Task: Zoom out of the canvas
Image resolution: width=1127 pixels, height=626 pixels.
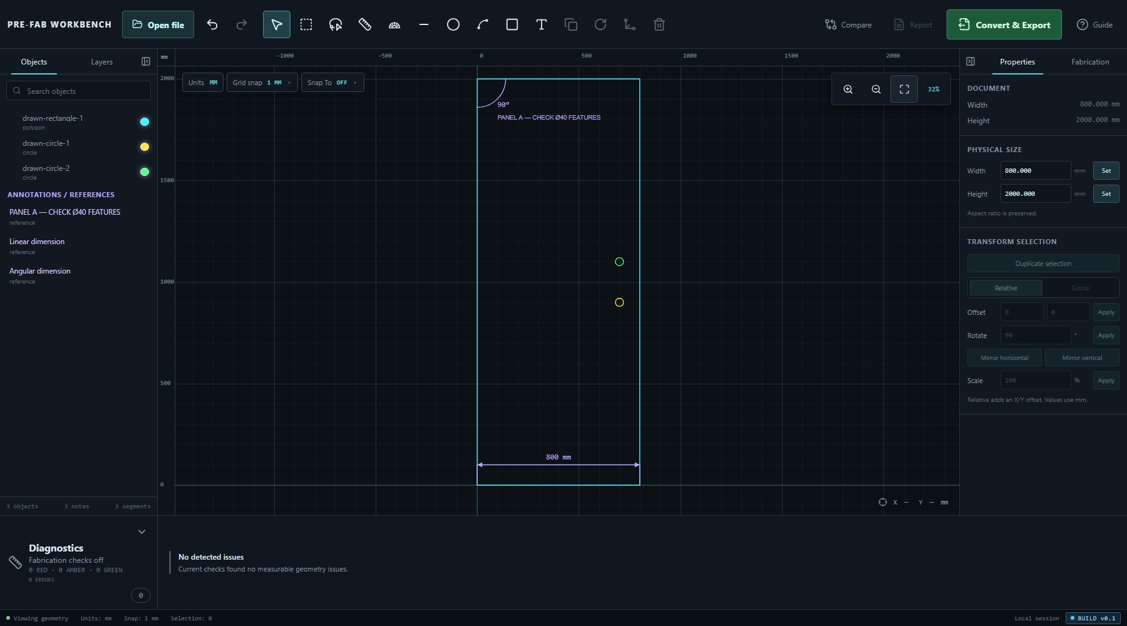Action: pyautogui.click(x=877, y=89)
